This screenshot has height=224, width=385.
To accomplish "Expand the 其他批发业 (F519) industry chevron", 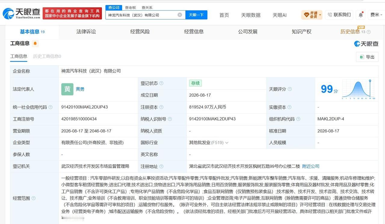I will click(x=227, y=143).
